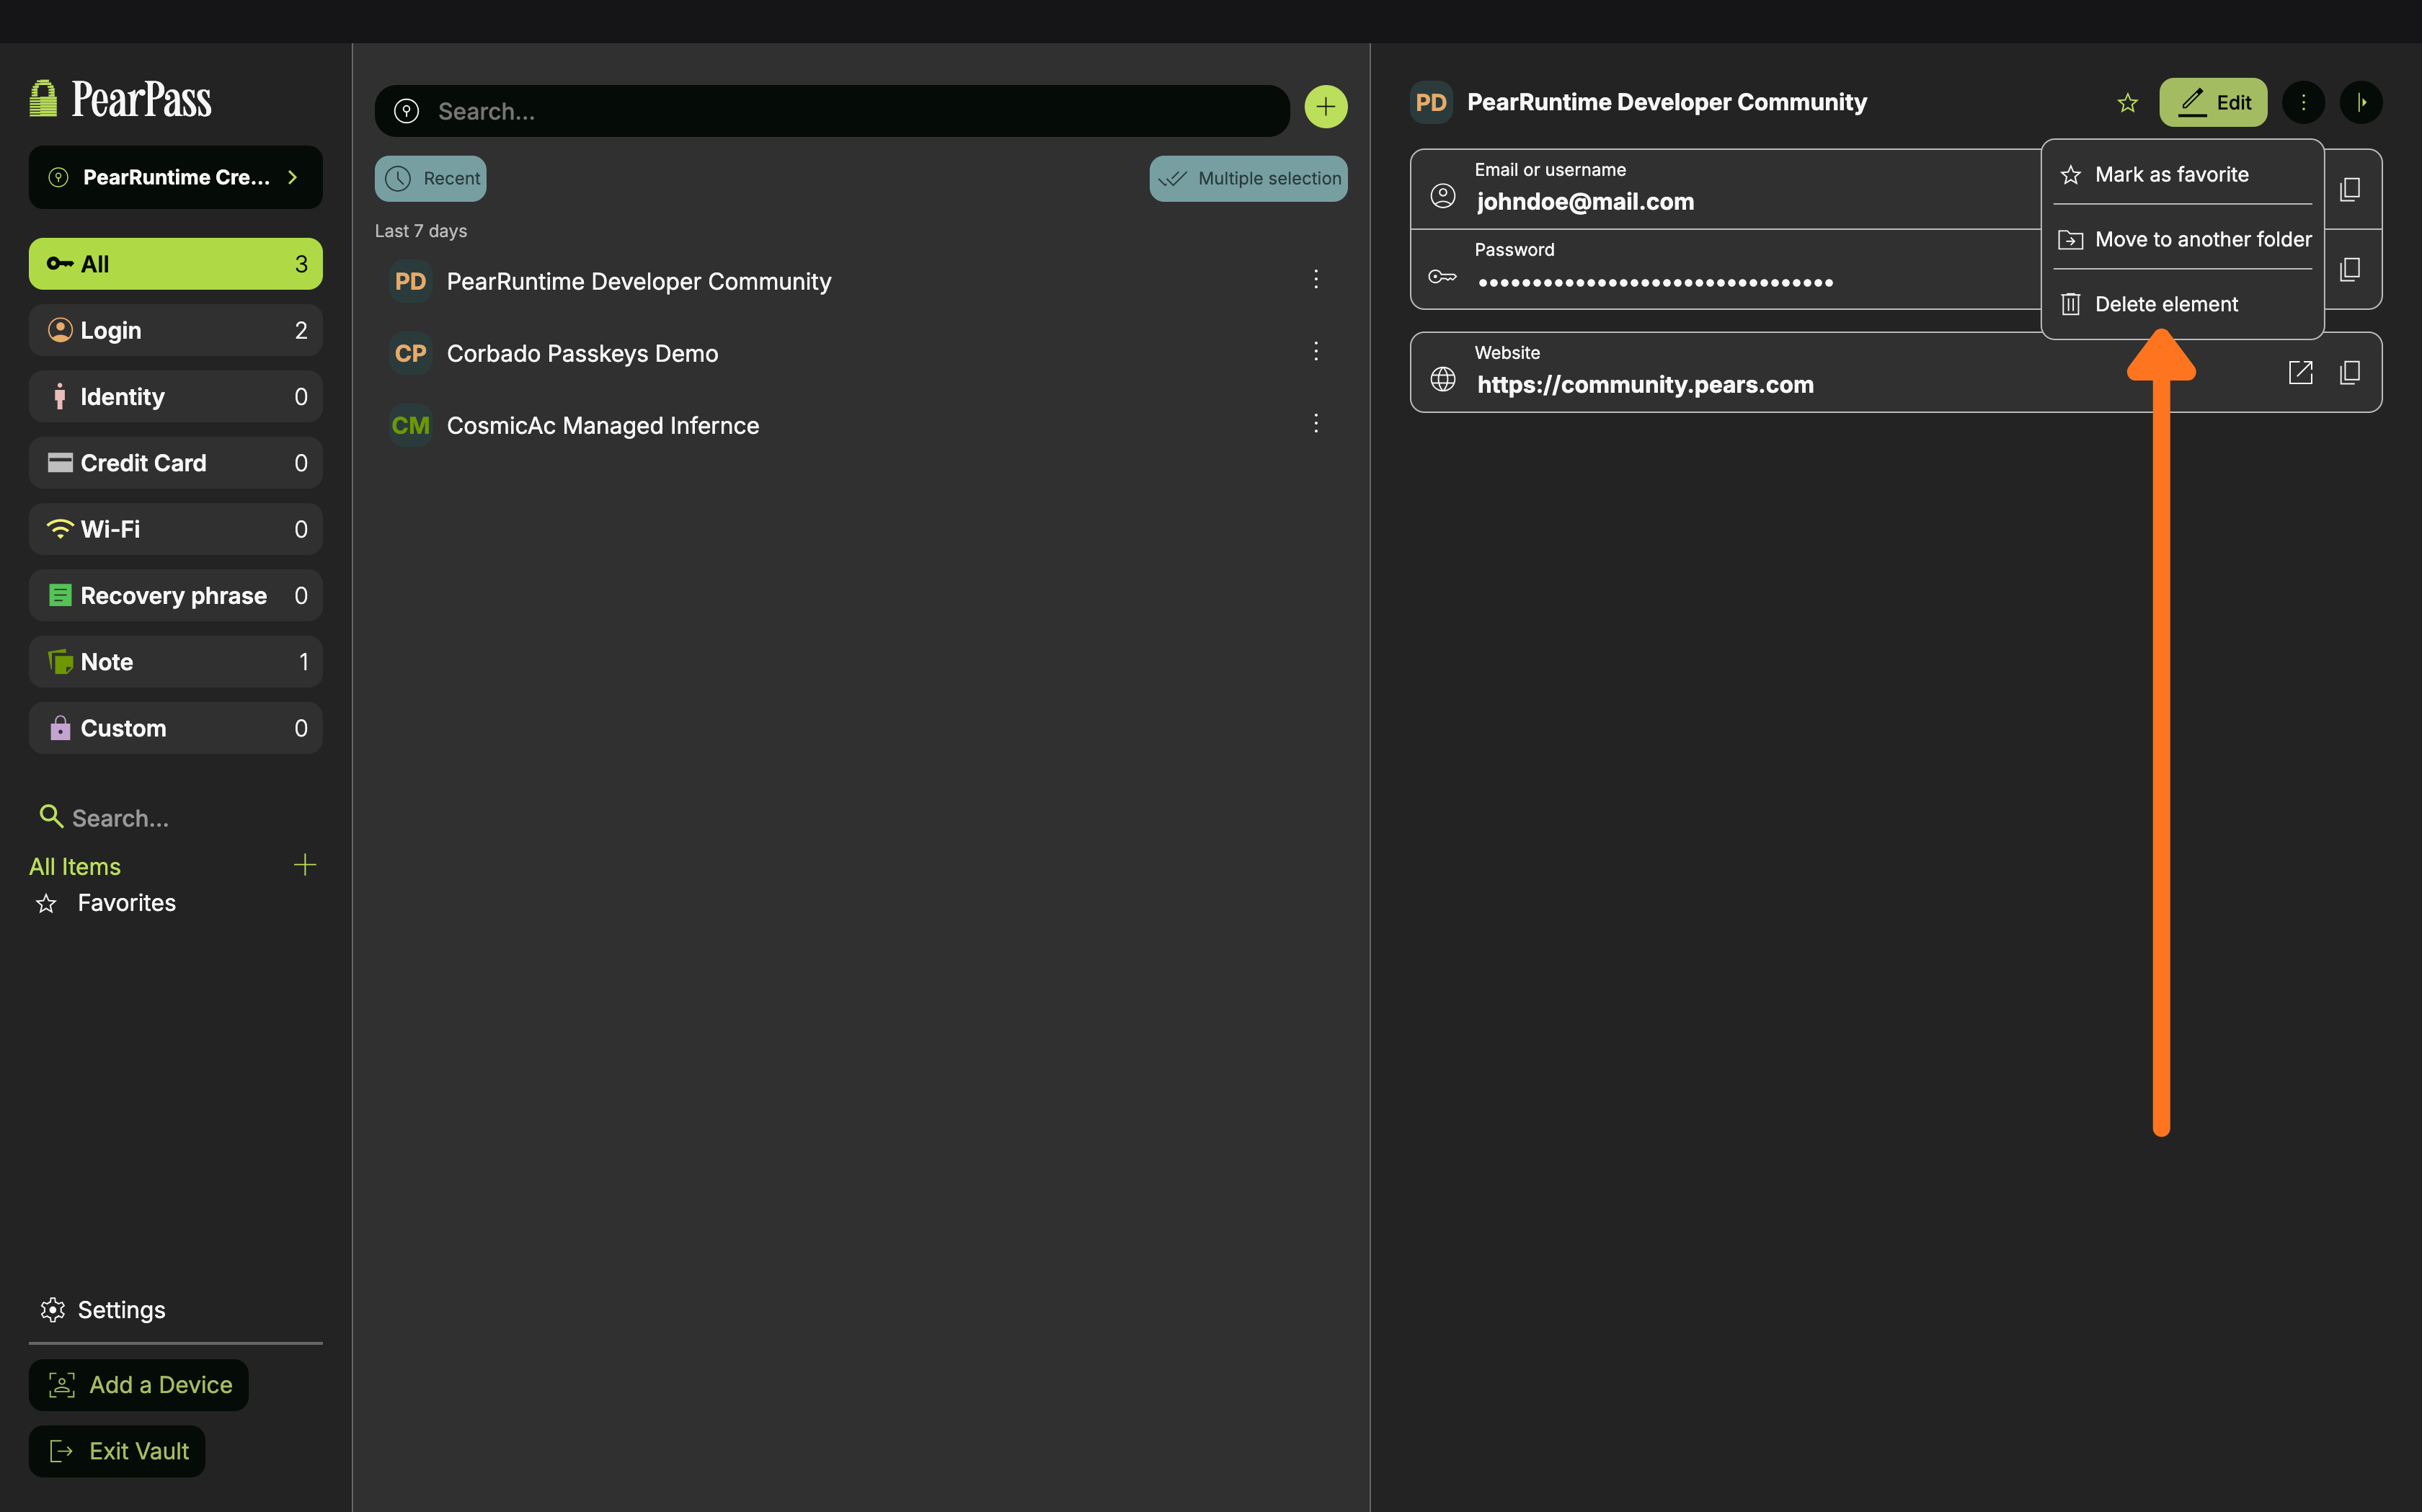The image size is (2422, 1512).
Task: Toggle the Recent filter chip
Action: click(431, 178)
